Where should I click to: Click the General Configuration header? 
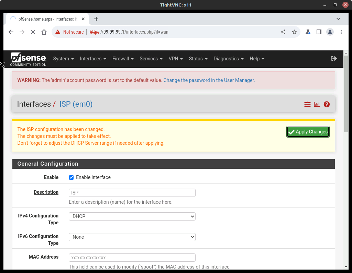coord(173,164)
